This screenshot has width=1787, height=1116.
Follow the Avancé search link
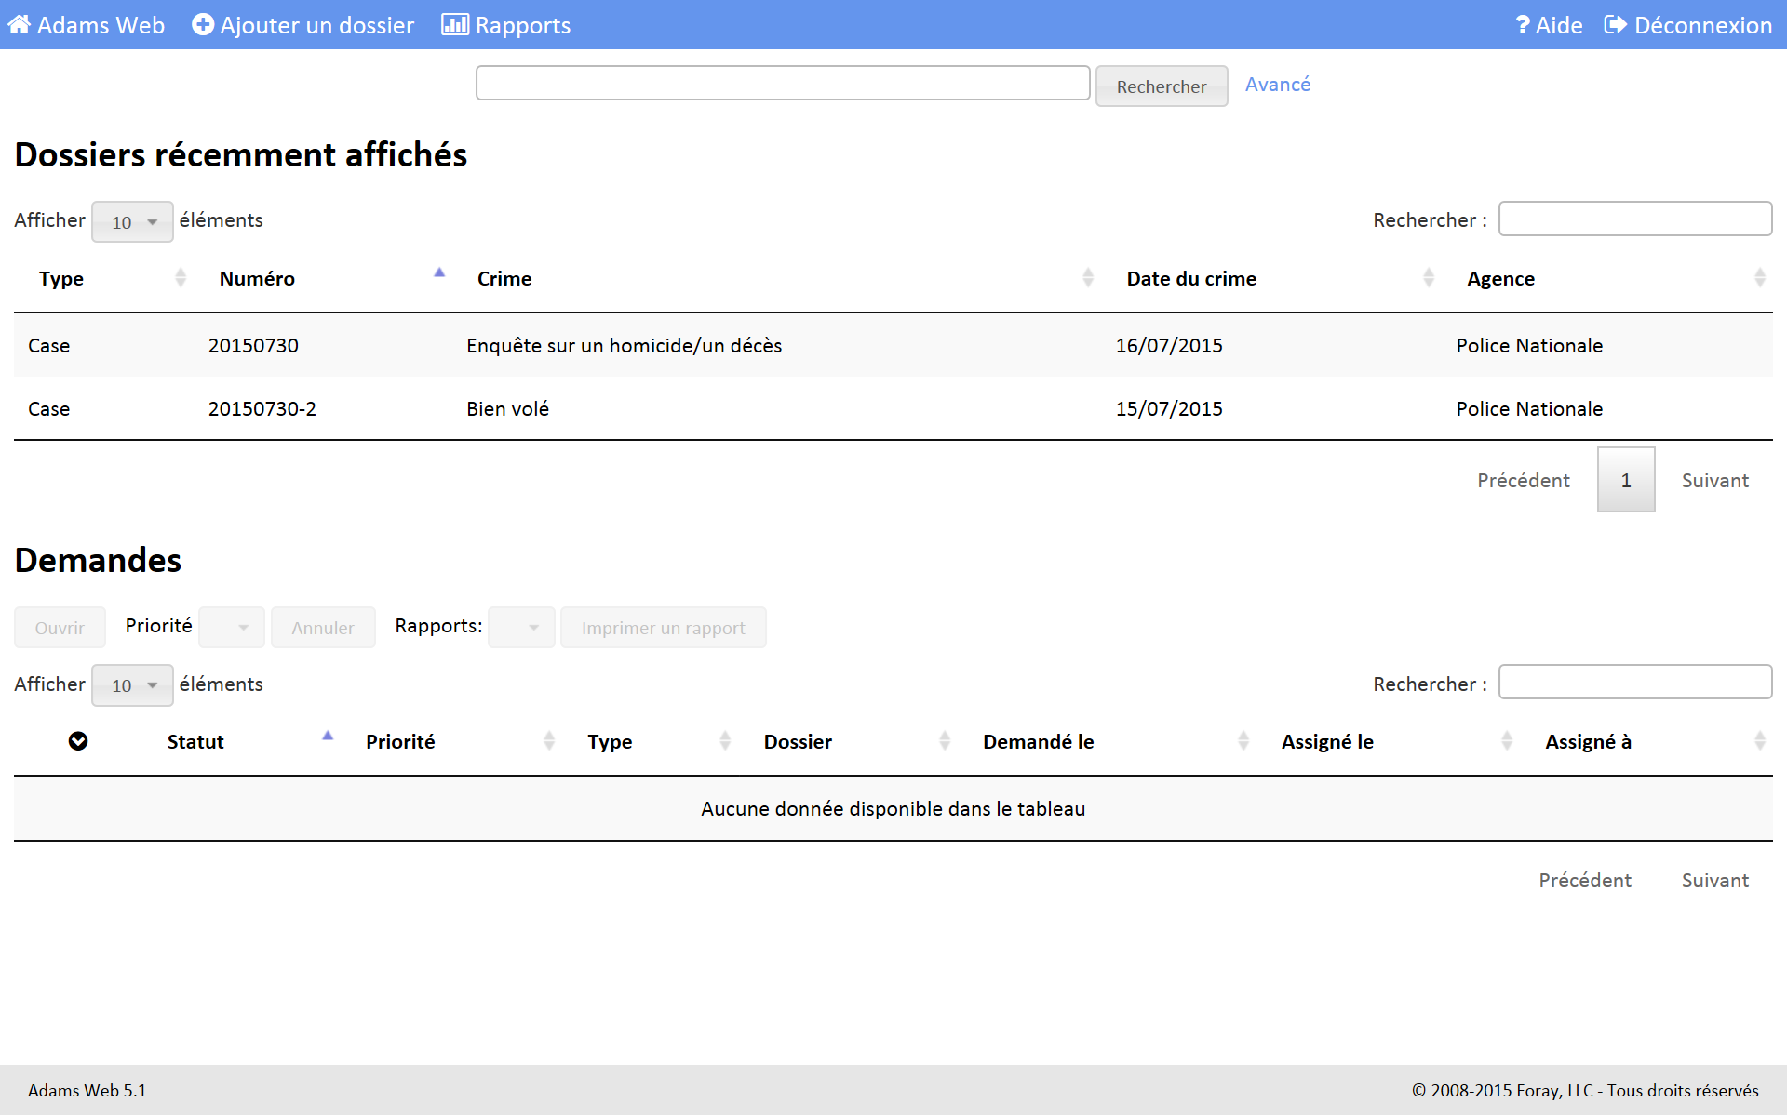coord(1277,85)
